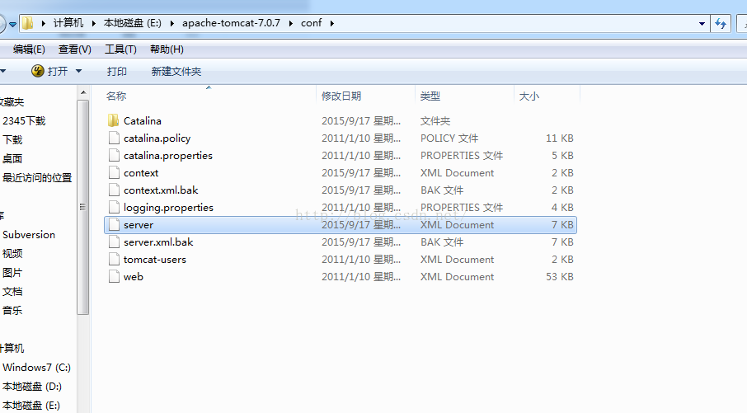Click the 新建文件夹 button
The width and height of the screenshot is (747, 413).
coord(176,72)
